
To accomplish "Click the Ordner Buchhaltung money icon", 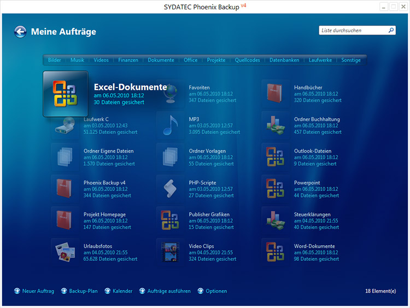I will pyautogui.click(x=276, y=126).
